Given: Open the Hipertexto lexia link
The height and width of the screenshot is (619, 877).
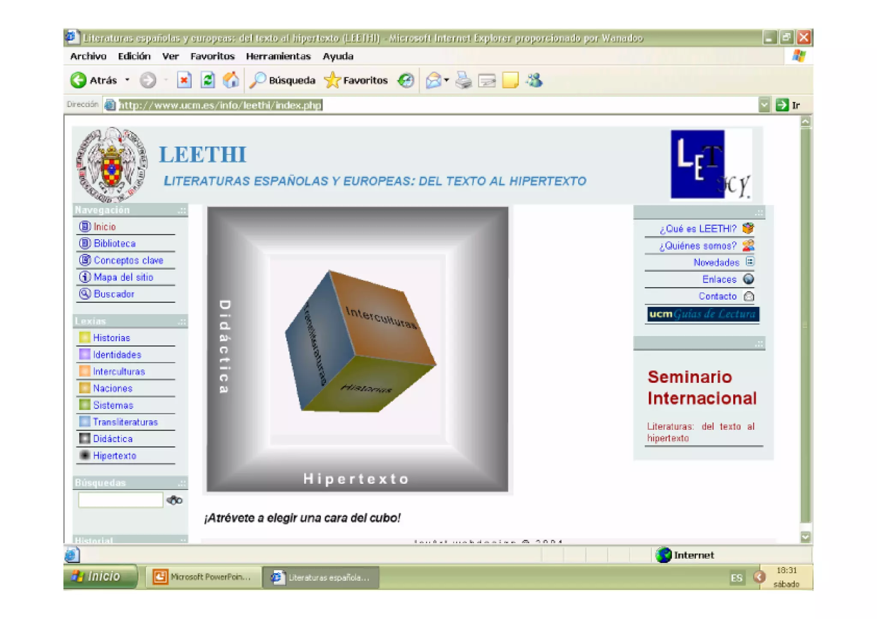Looking at the screenshot, I should coord(114,456).
